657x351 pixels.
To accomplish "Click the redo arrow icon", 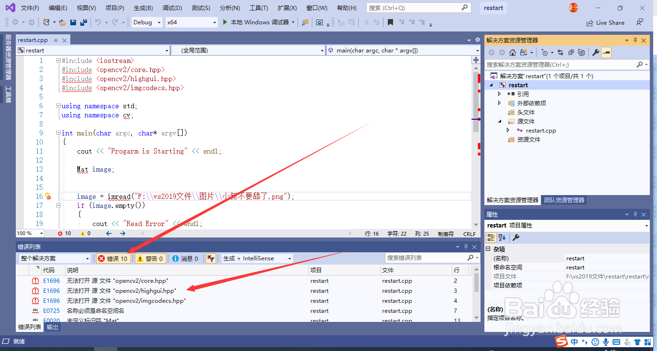I will coord(115,22).
